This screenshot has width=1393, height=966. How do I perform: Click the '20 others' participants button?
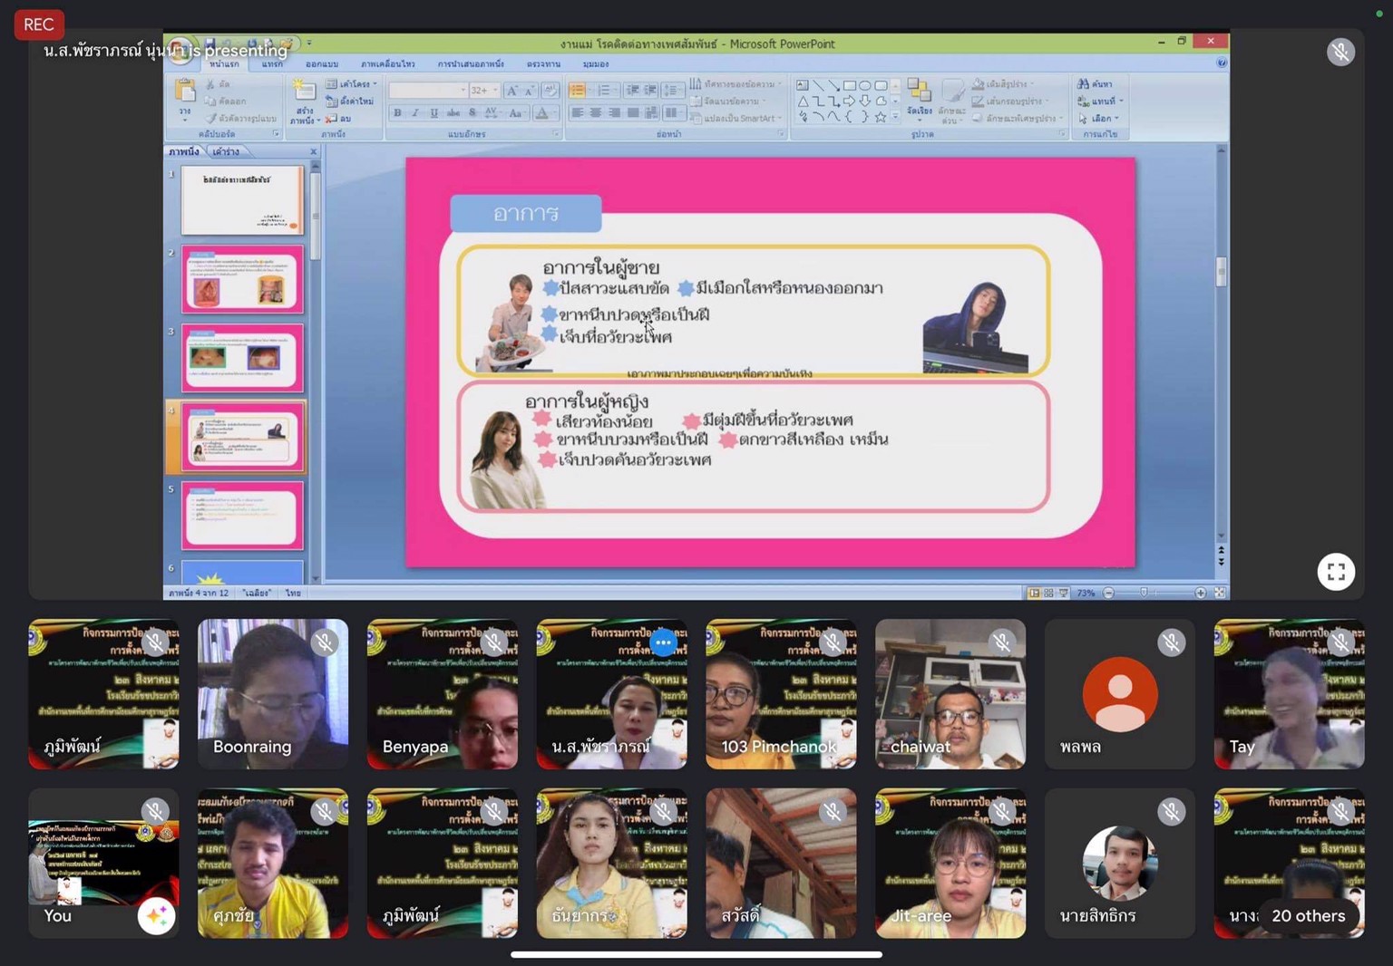coord(1308,915)
